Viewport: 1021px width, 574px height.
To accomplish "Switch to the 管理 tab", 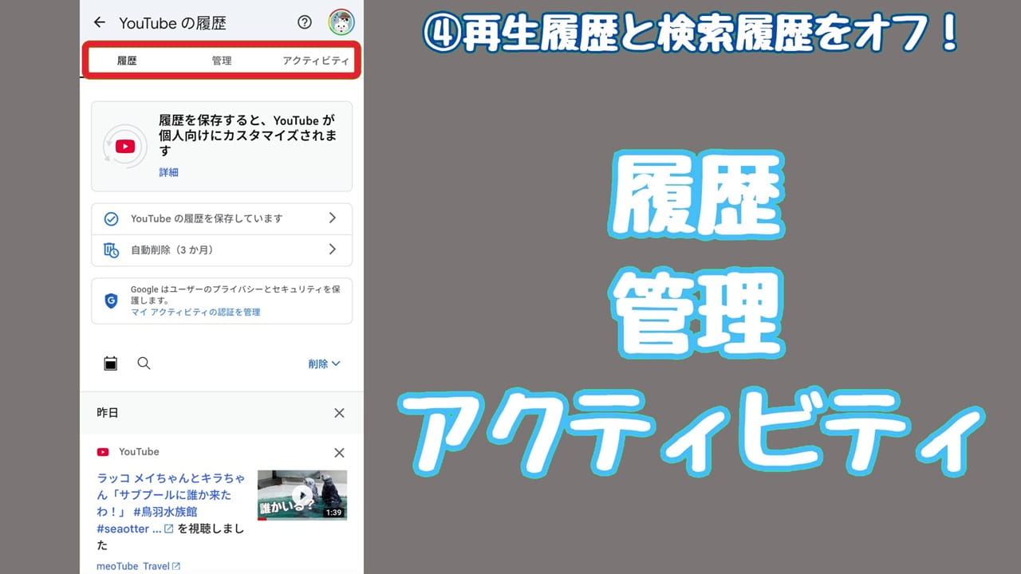I will pos(222,61).
